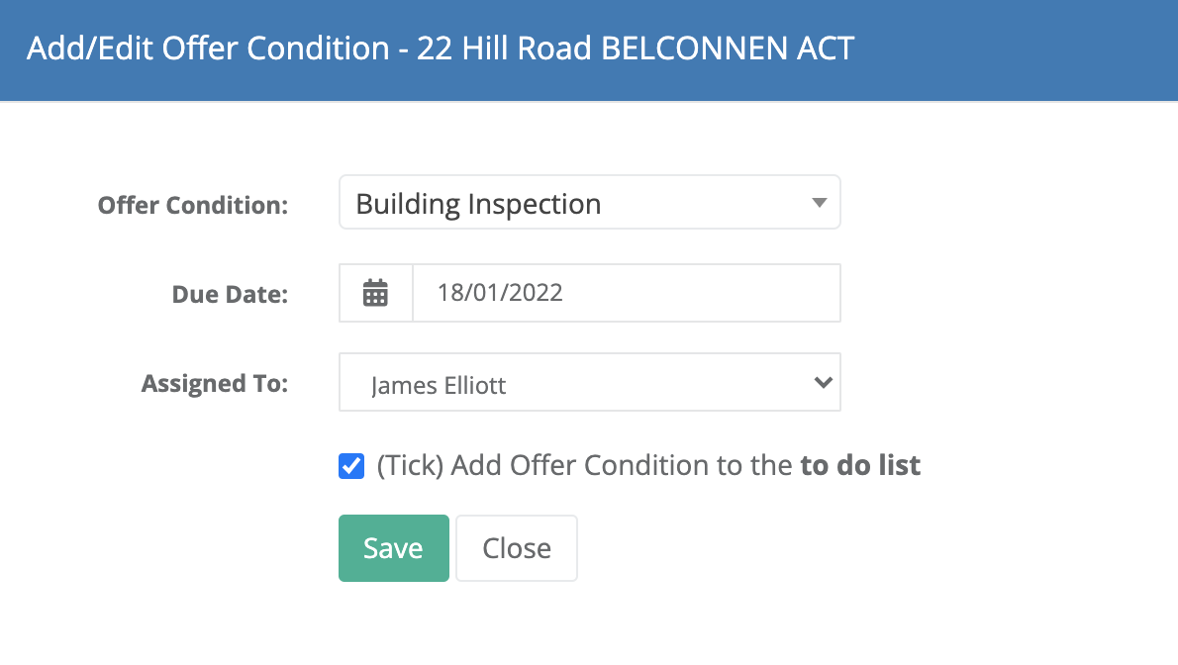The width and height of the screenshot is (1178, 665).
Task: Save the offer condition
Action: coord(394,548)
